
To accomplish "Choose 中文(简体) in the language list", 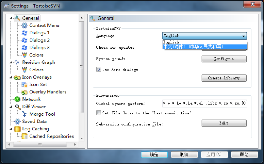I will pos(204,46).
